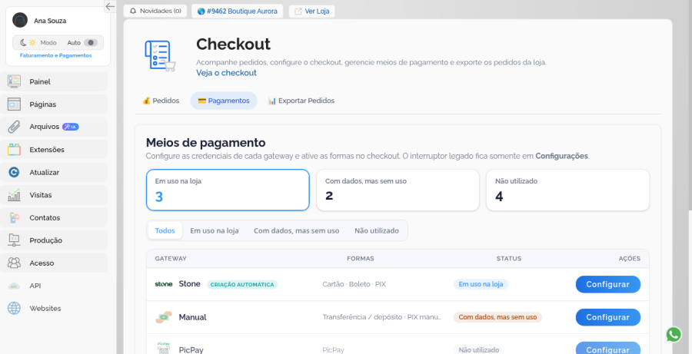
Task: Switch to the Pedidos tab
Action: tap(161, 101)
